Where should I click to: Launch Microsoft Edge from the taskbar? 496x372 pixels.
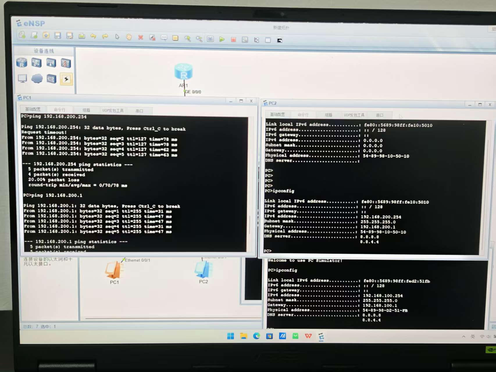[256, 336]
